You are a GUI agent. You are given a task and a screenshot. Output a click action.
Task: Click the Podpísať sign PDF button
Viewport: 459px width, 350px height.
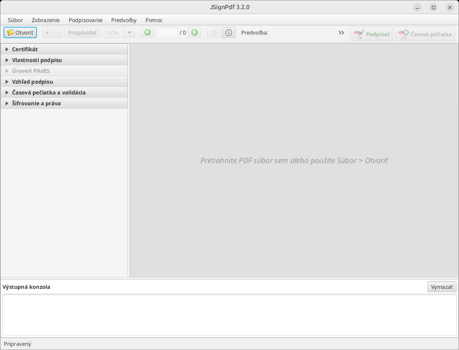pos(372,34)
